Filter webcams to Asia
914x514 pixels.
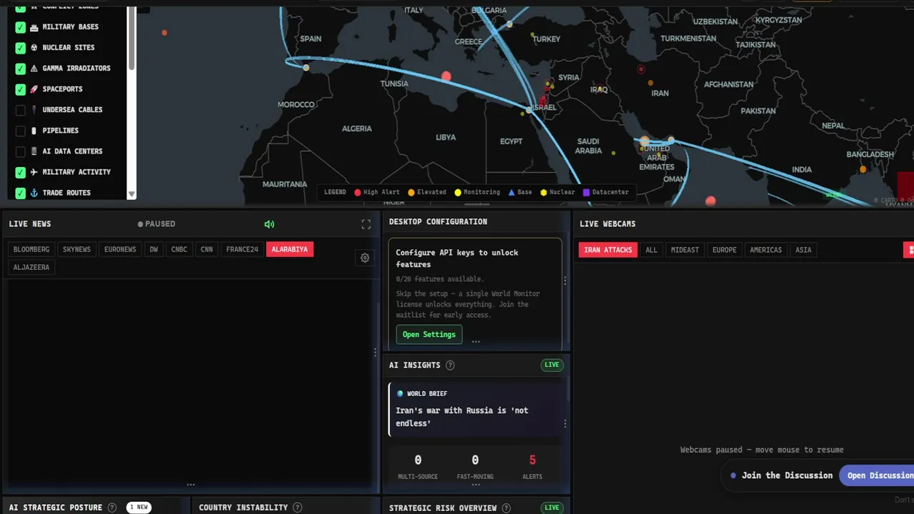(x=803, y=250)
